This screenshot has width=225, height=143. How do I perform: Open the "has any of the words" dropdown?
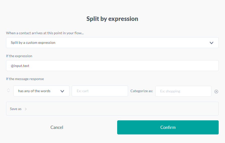41,91
